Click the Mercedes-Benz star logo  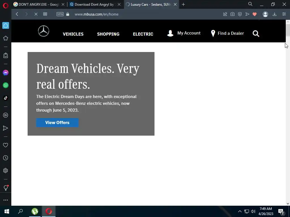[44, 31]
